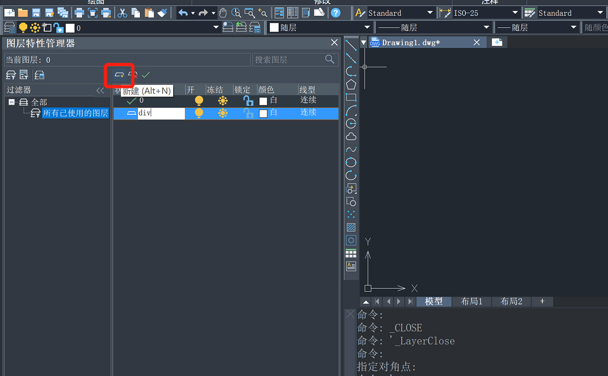Image resolution: width=608 pixels, height=376 pixels.
Task: Select the Polygon drawing tool
Action: 351,84
